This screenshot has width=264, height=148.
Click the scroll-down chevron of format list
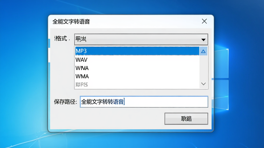coord(203,84)
